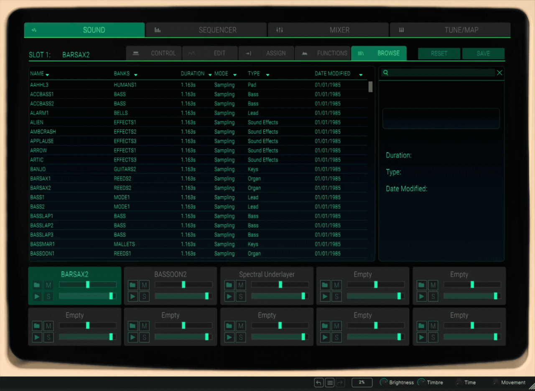Select ALARM1 row in the list
This screenshot has height=391, width=535.
[199, 113]
